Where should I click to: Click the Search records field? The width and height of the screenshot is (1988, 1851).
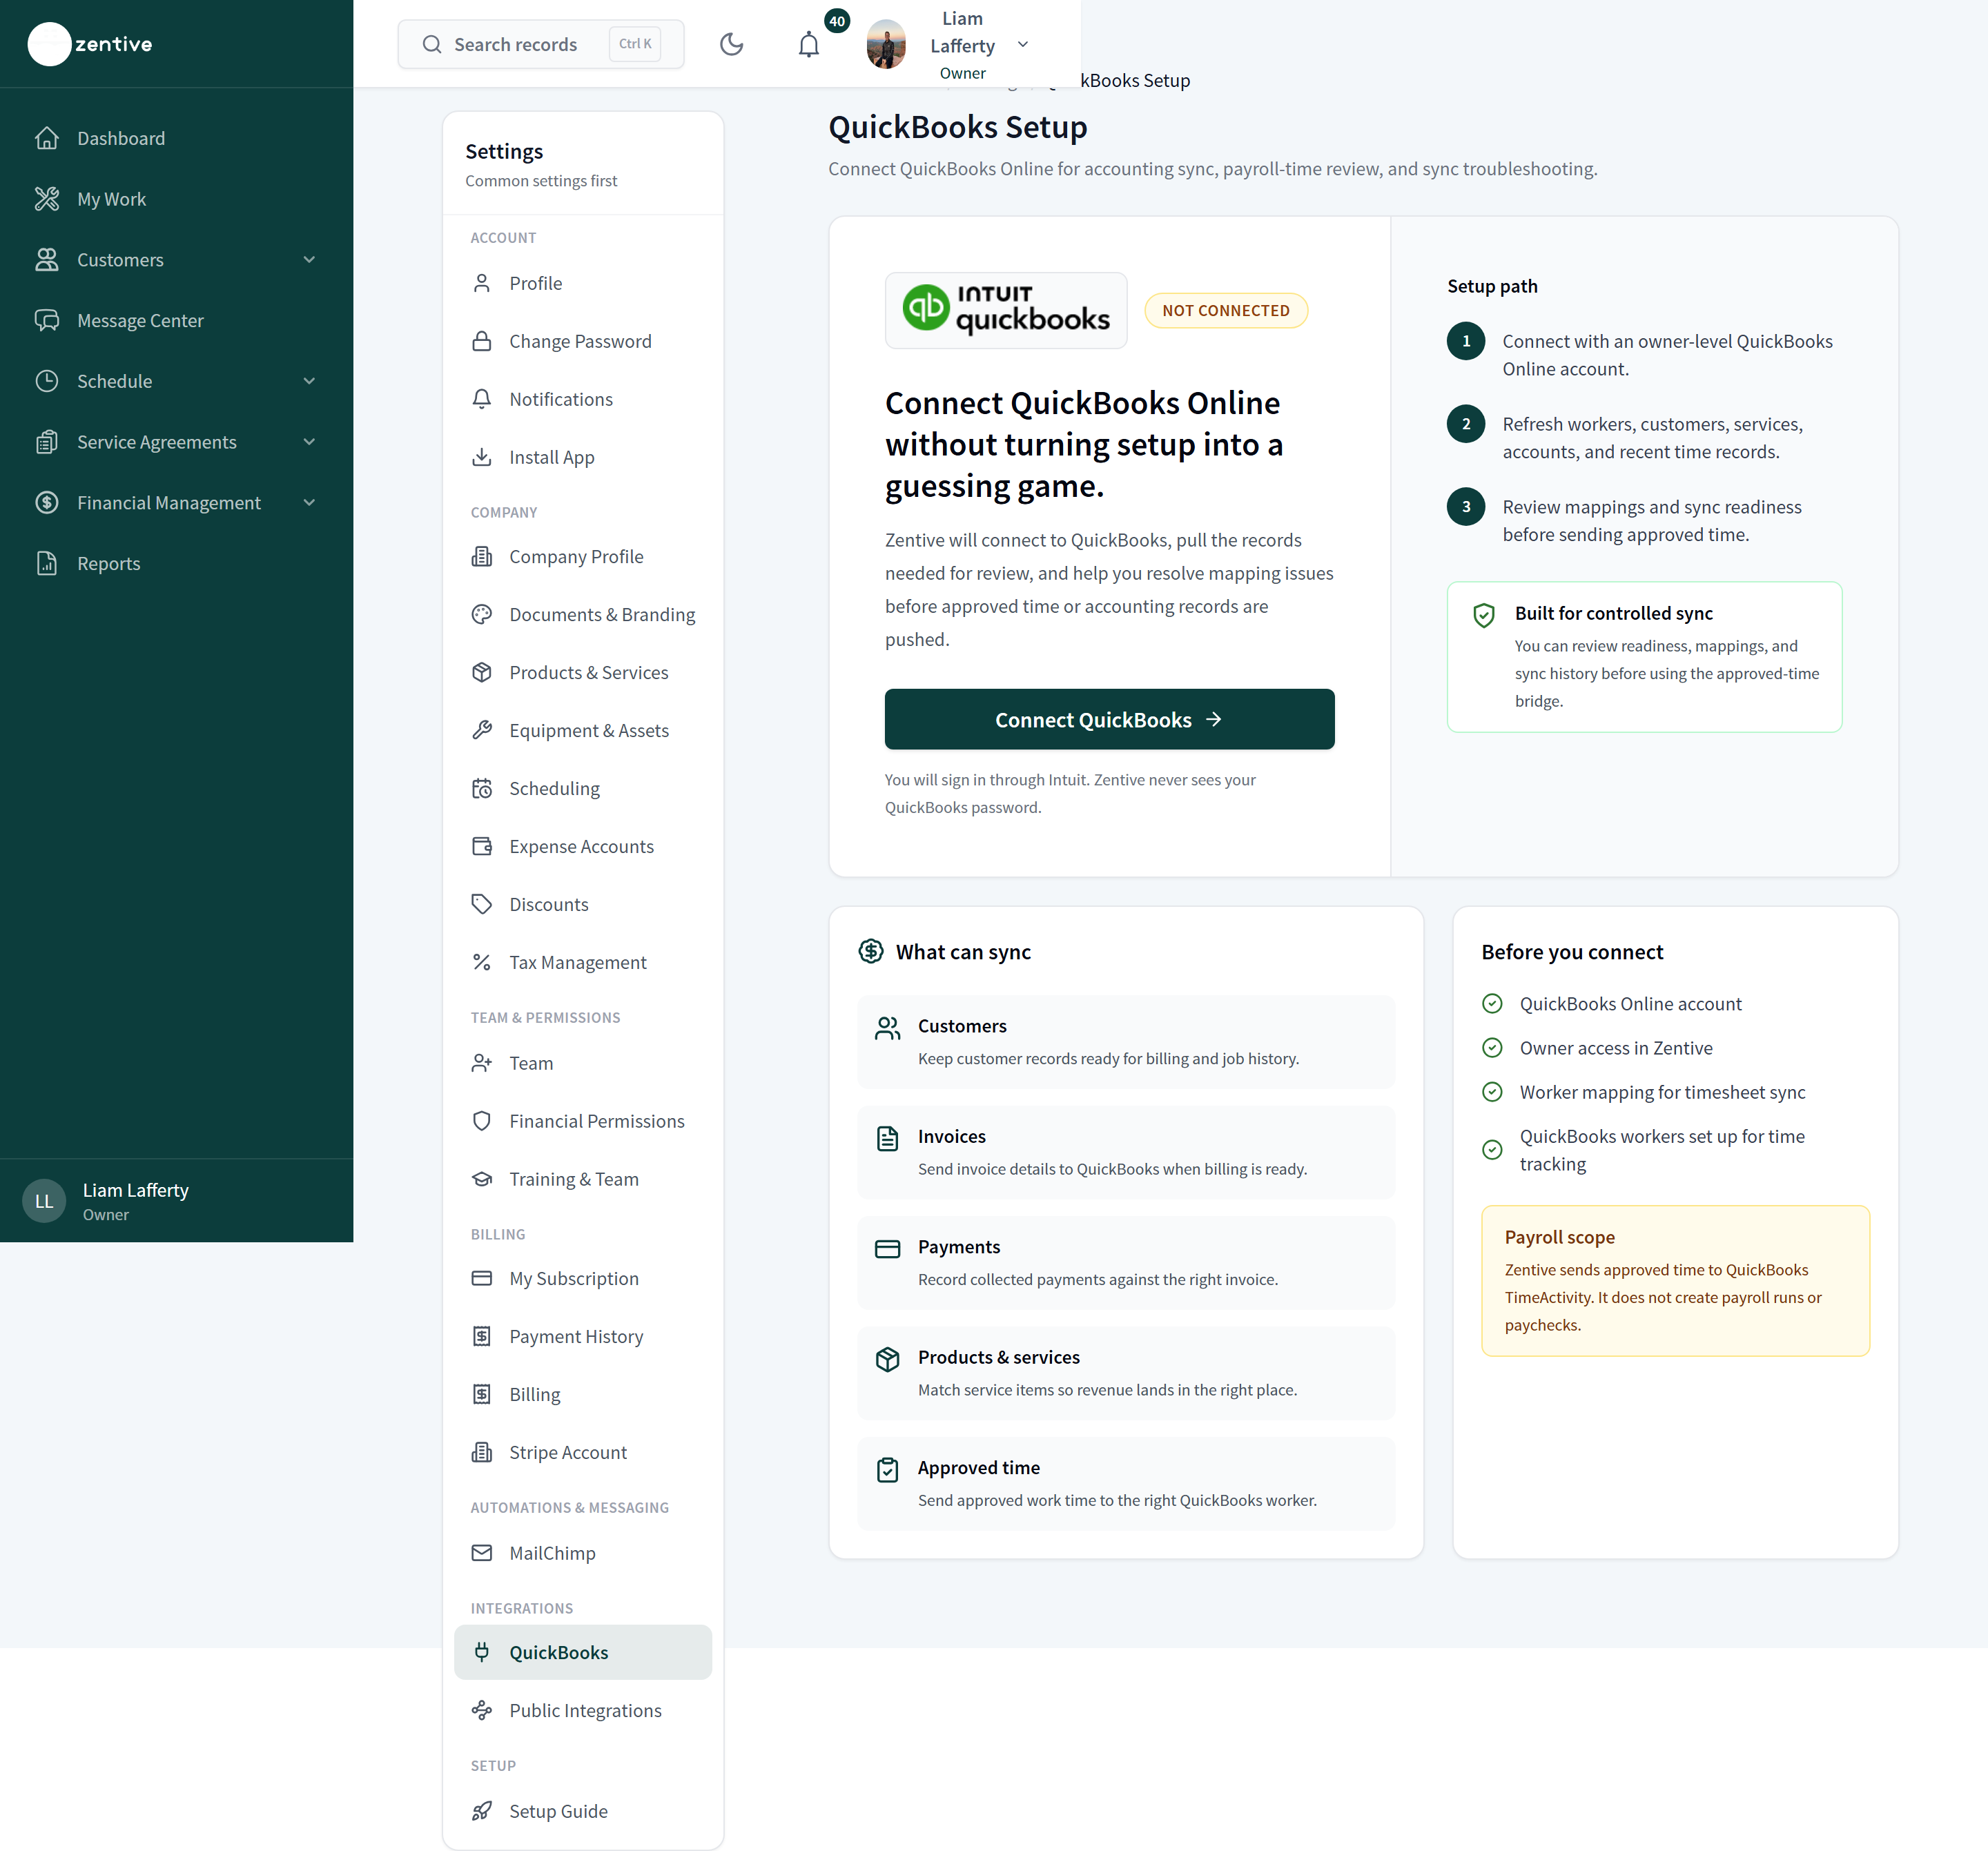click(541, 44)
